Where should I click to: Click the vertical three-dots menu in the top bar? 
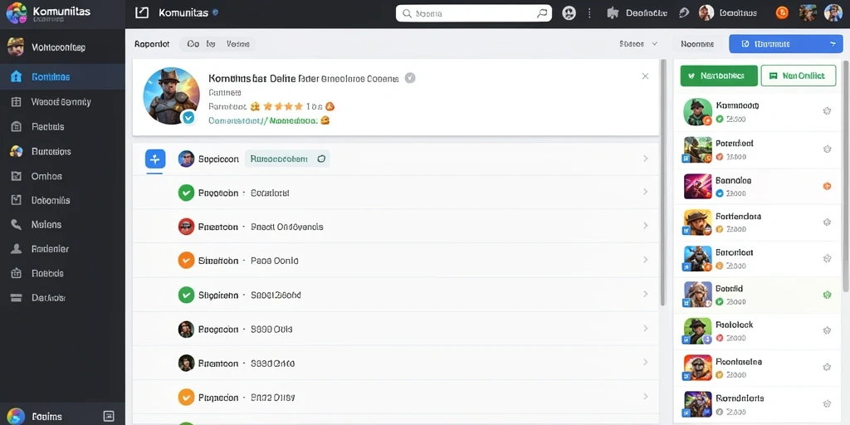590,13
